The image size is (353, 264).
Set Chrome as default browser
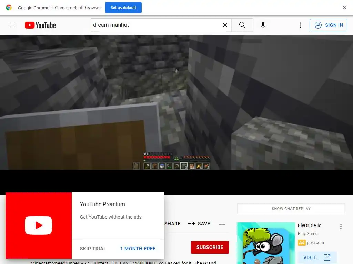pyautogui.click(x=123, y=8)
